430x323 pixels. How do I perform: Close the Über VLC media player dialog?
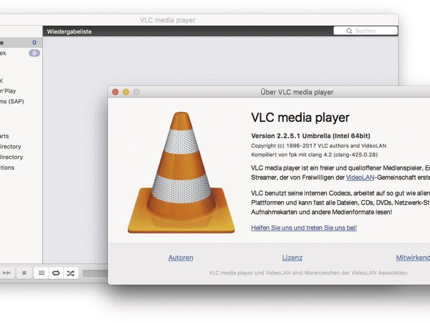tap(116, 92)
